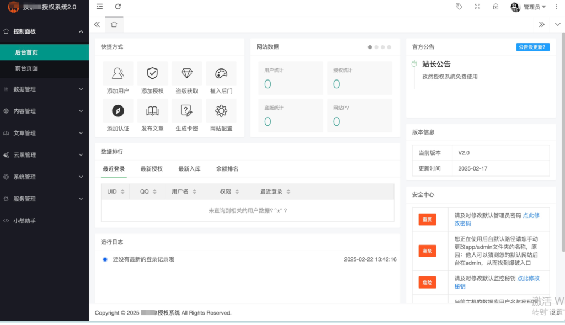Viewport: 565px width, 325px height.
Task: Click the 添加认证 compass icon
Action: (x=118, y=111)
